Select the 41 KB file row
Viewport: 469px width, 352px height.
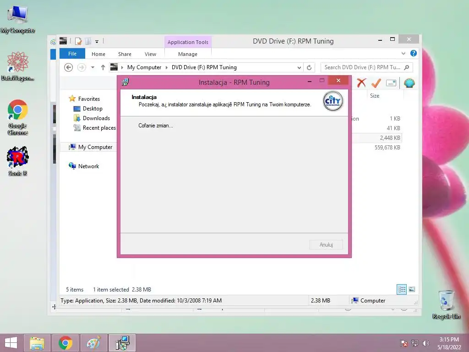tap(377, 128)
